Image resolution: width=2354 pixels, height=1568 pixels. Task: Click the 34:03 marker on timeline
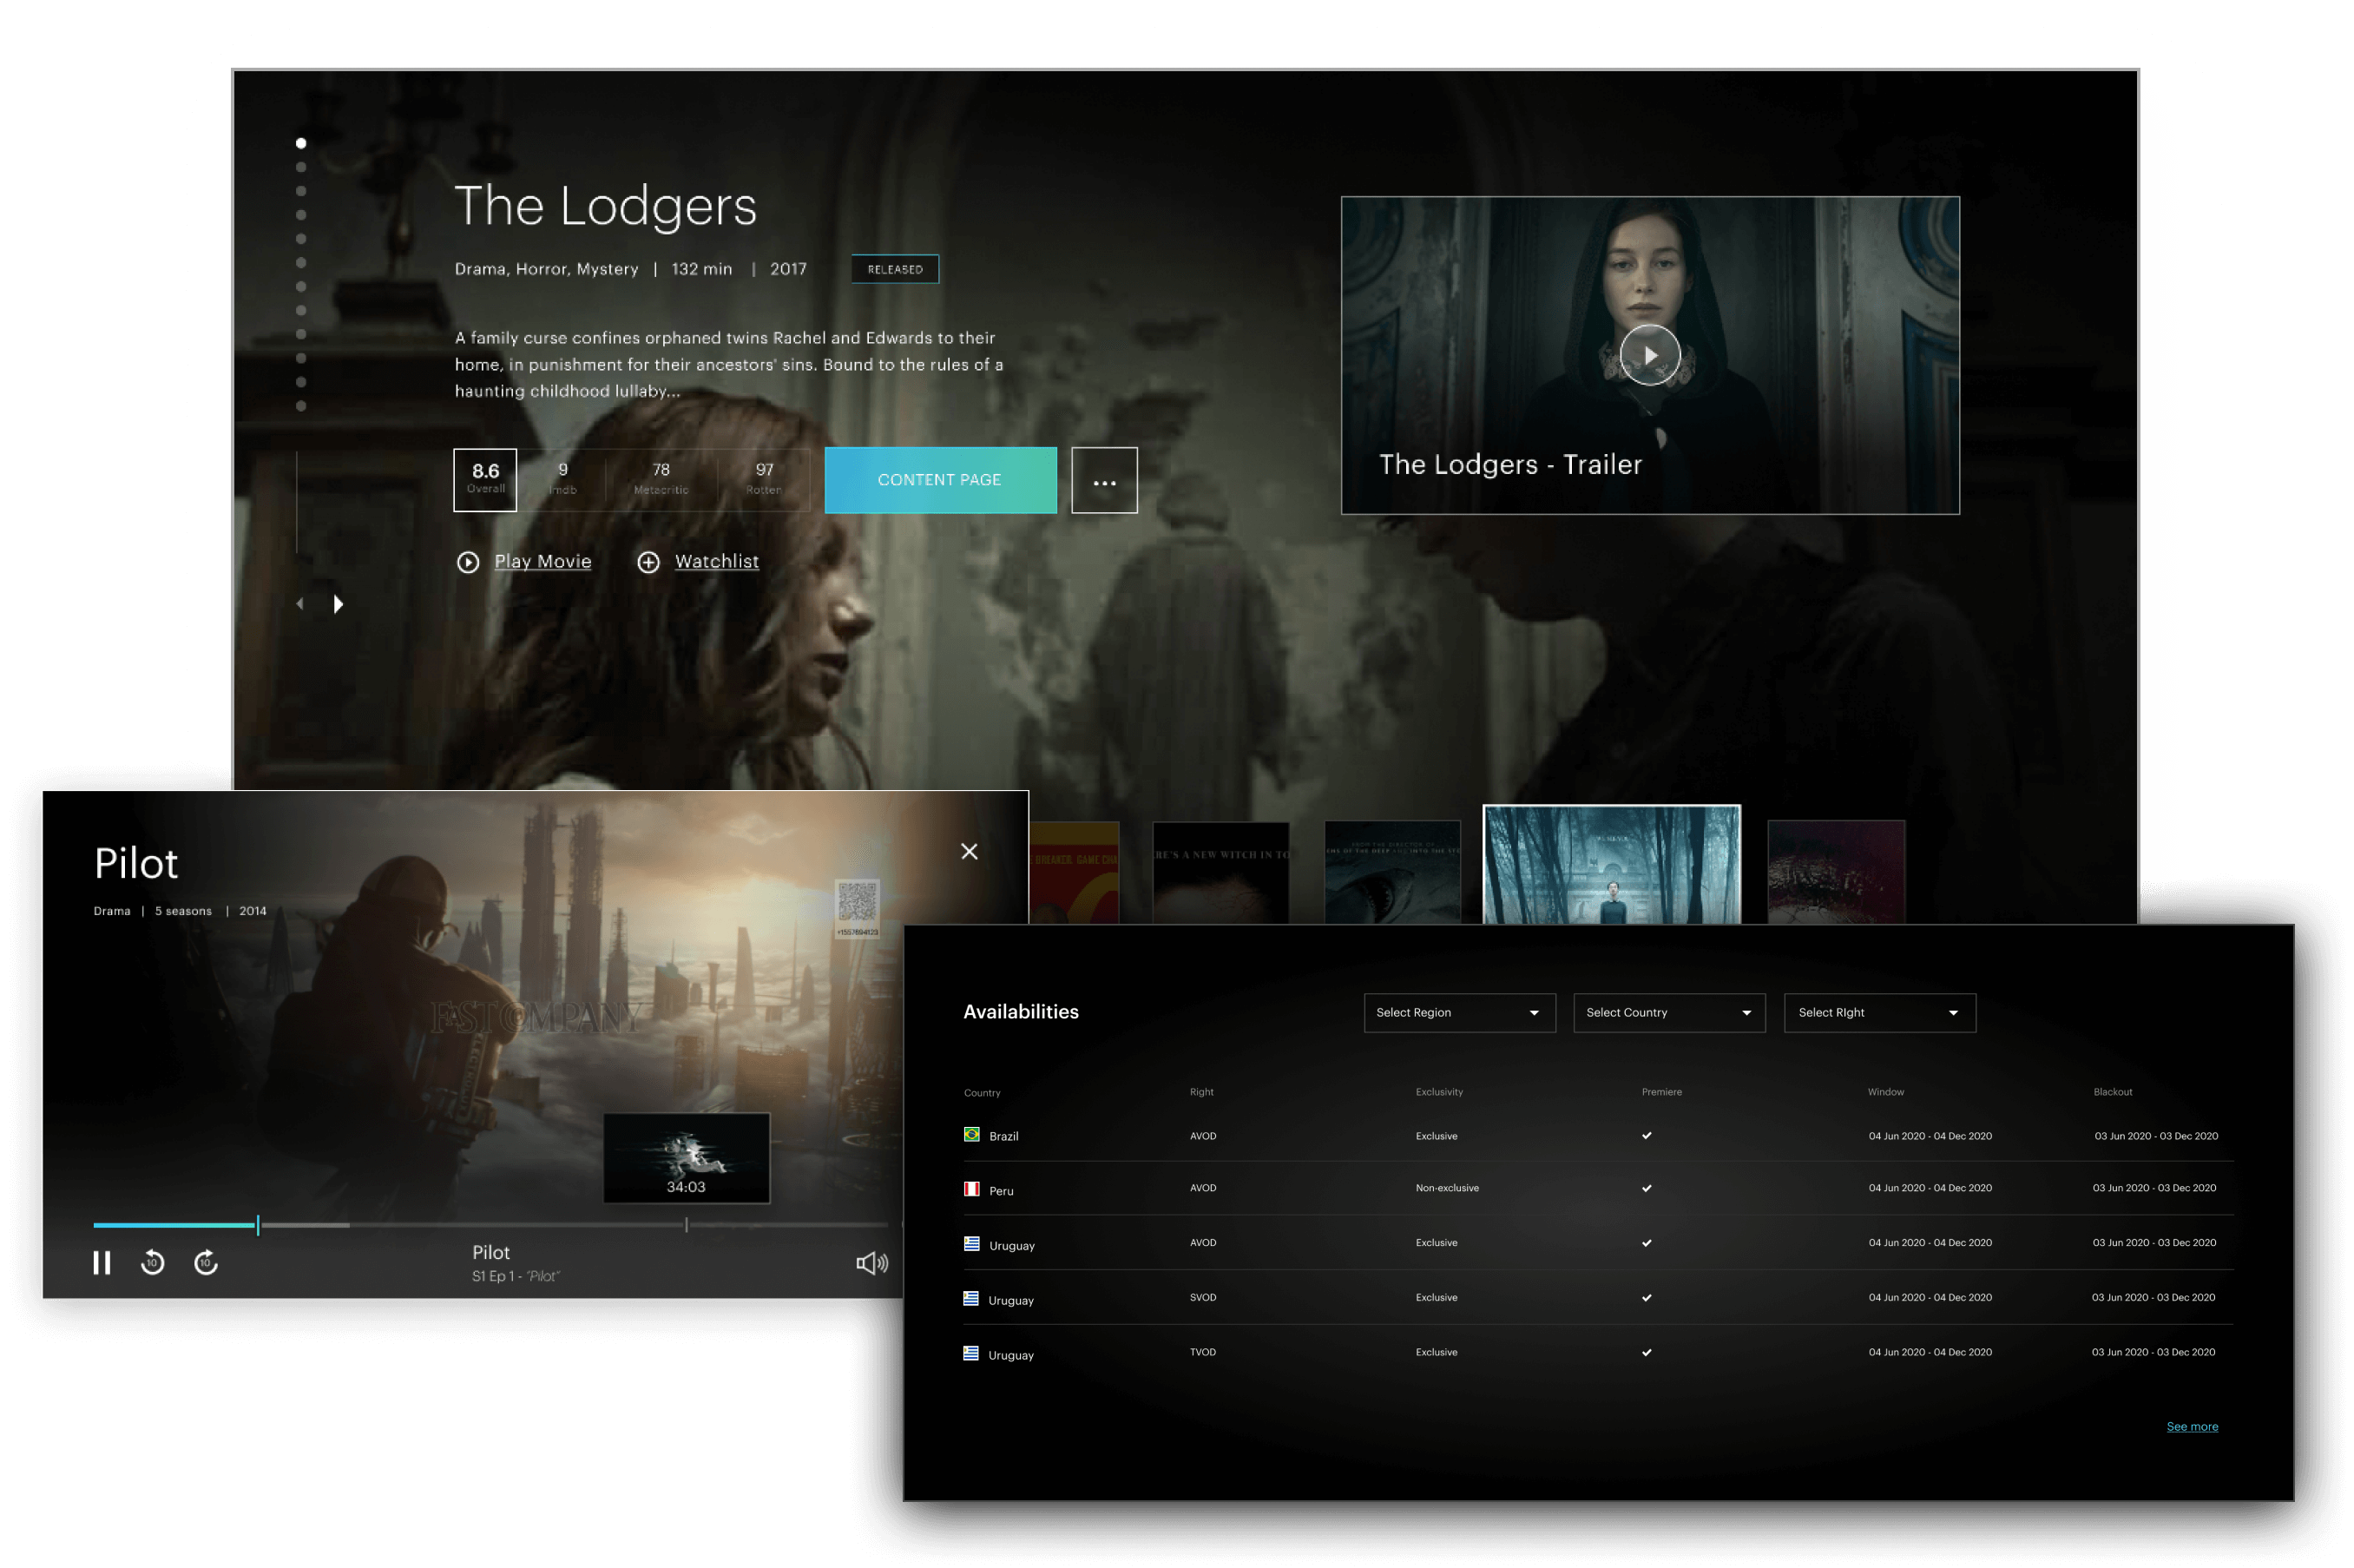click(x=686, y=1225)
